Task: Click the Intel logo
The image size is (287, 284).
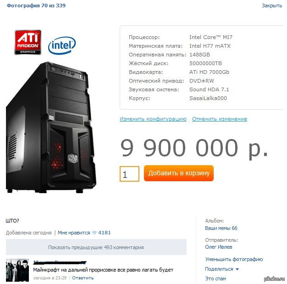Action: 62,45
